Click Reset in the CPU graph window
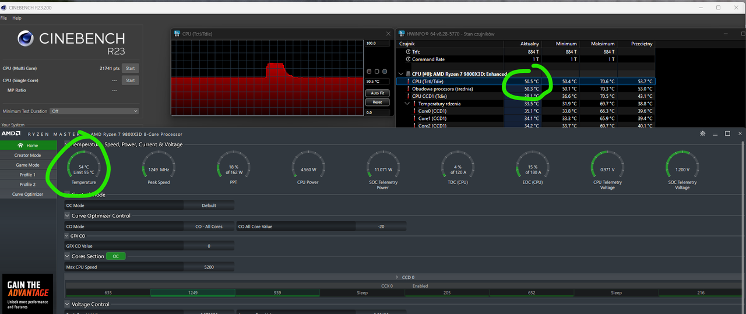 [377, 102]
